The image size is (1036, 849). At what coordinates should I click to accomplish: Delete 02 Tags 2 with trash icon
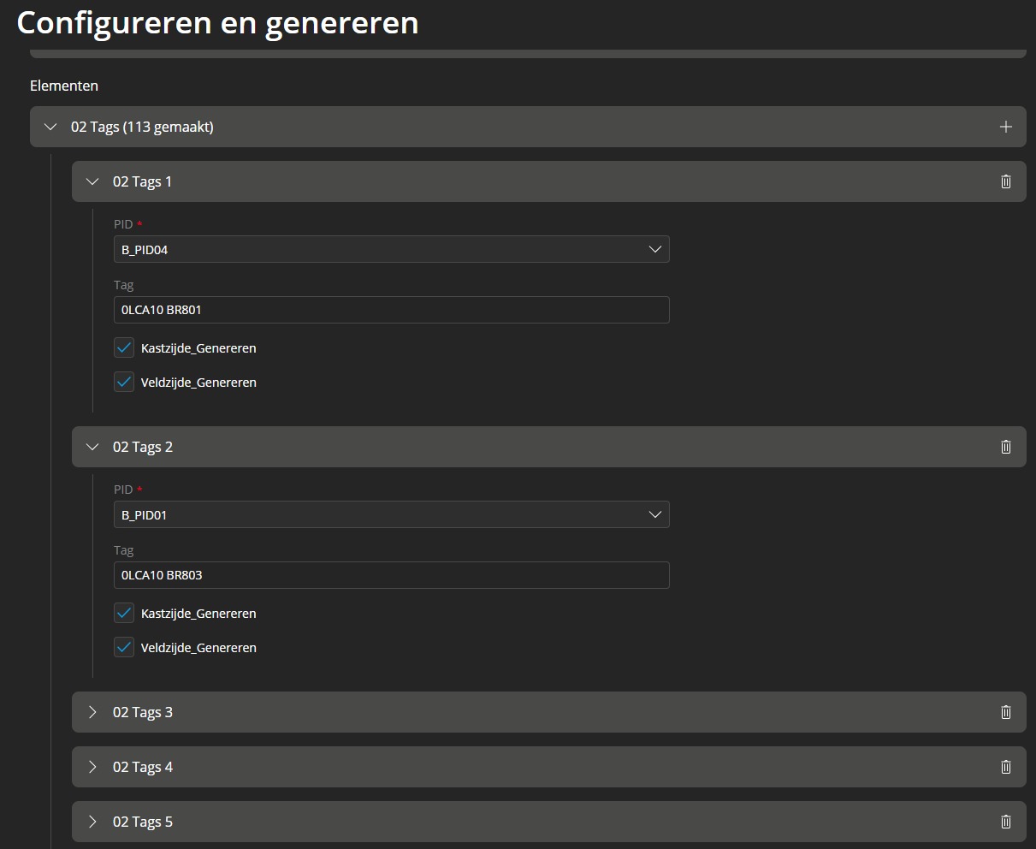[x=1005, y=447]
